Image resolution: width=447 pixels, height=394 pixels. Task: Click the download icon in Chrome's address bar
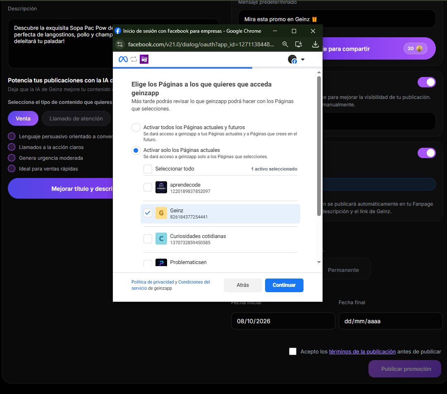(315, 44)
